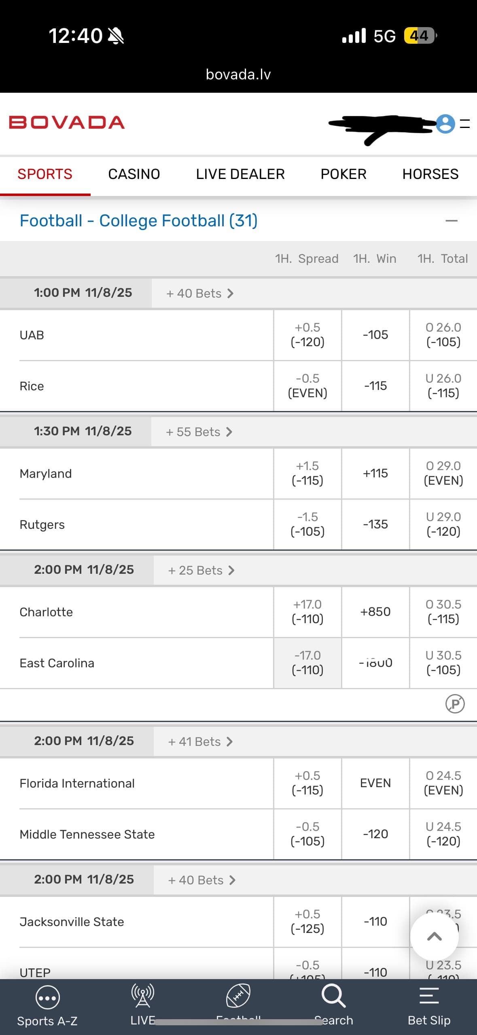Open the hamburger menu beside profile
Image resolution: width=477 pixels, height=1035 pixels.
coord(465,124)
